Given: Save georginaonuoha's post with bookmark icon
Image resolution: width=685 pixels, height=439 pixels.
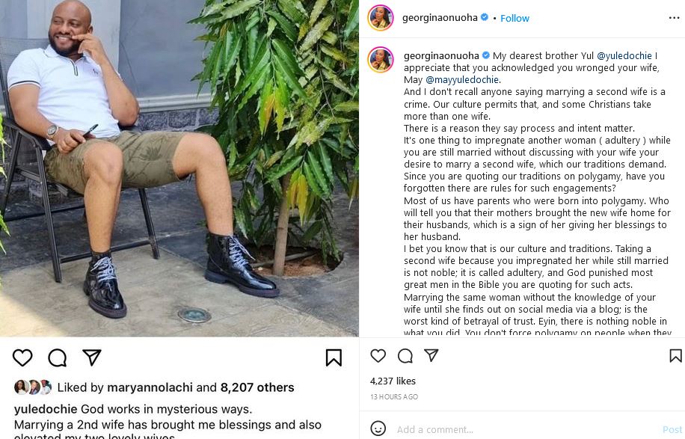Looking at the screenshot, I should tap(675, 356).
